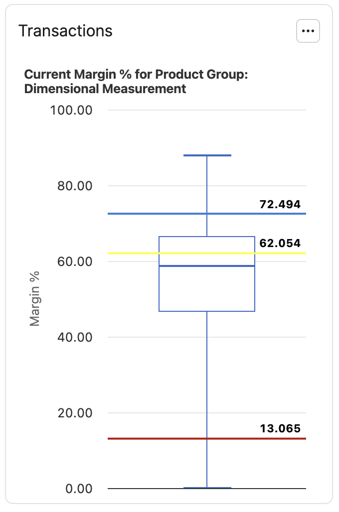Click the red reference line near 13
The image size is (339, 512).
pos(150,439)
